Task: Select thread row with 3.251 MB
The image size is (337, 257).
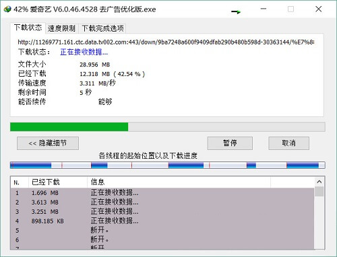Action: click(x=162, y=212)
